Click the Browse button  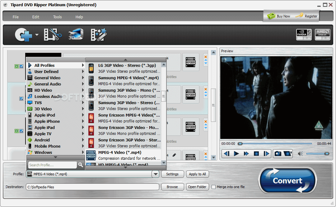pos(172,187)
